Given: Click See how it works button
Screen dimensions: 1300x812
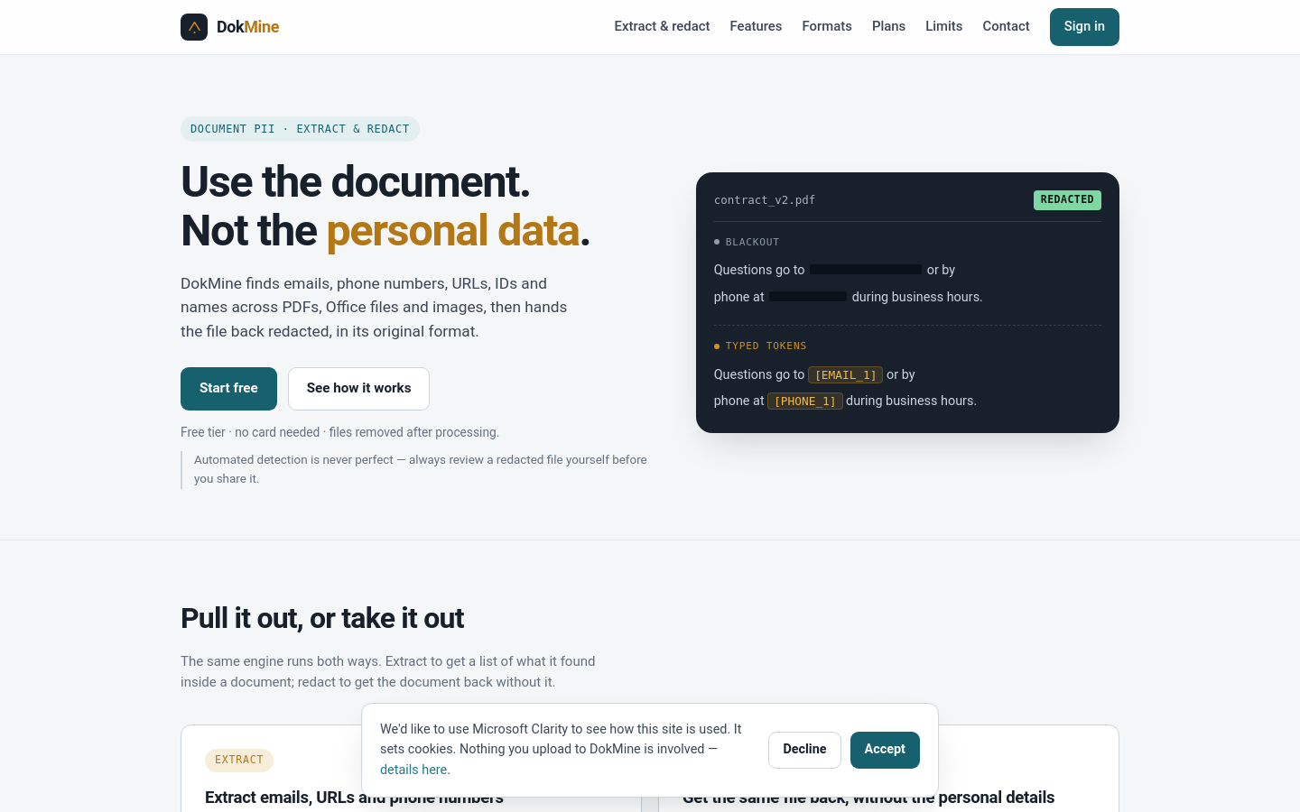Looking at the screenshot, I should coord(358,389).
